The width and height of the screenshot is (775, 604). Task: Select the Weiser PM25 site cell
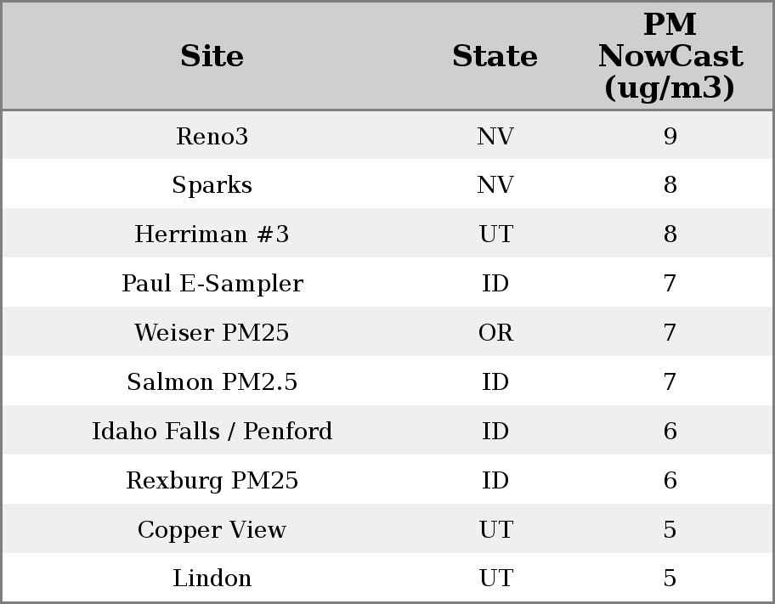[x=212, y=333]
